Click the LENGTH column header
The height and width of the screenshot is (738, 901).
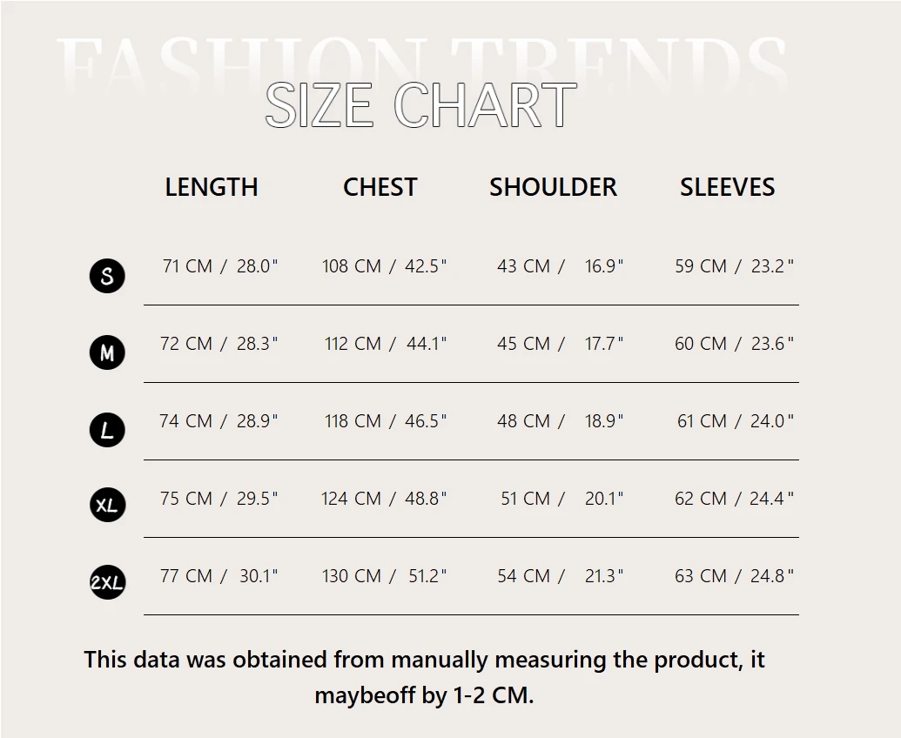[x=212, y=187]
